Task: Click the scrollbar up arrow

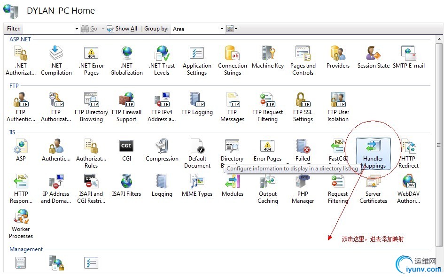Action: coord(439,39)
